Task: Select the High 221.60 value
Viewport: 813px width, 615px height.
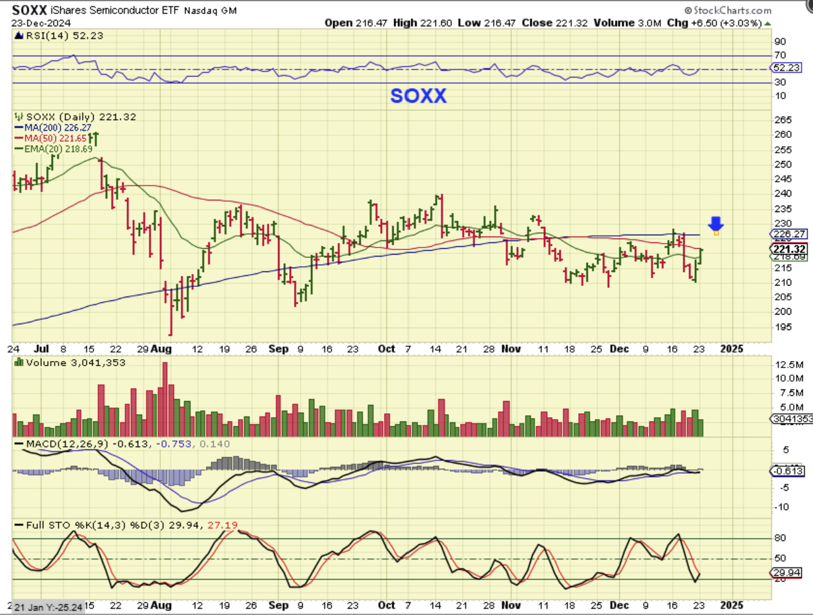Action: pos(423,23)
